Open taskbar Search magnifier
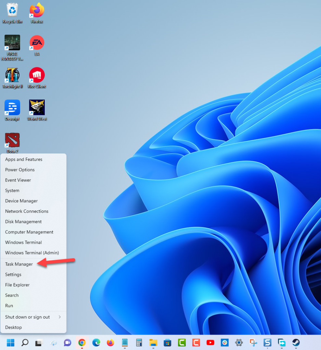Viewport: 321px width, 350px height. coord(25,342)
